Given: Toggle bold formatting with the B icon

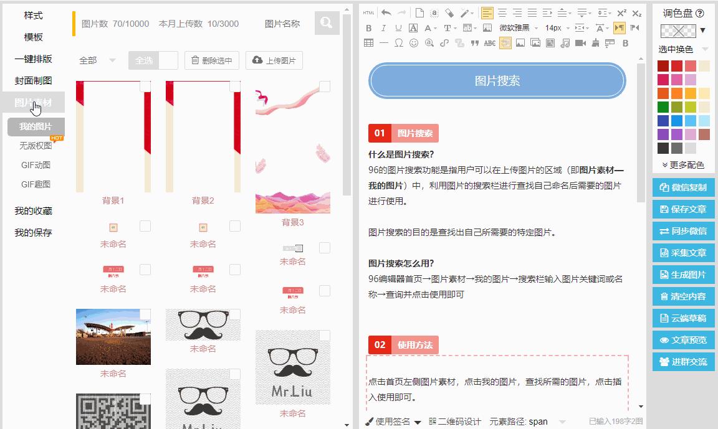Looking at the screenshot, I should (368, 28).
